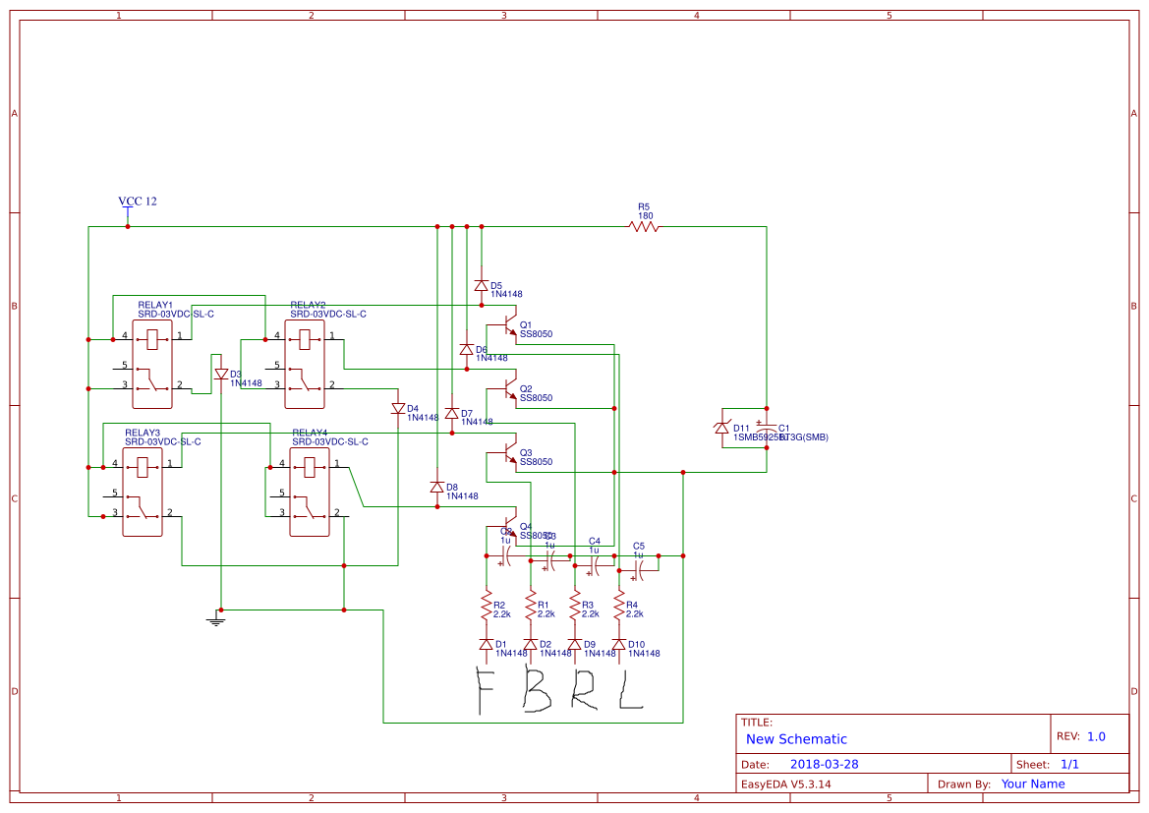Click diode D1 1N4148 at bottom row
1149x813 pixels.
point(486,644)
